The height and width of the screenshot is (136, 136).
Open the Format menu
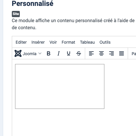pos(68,42)
